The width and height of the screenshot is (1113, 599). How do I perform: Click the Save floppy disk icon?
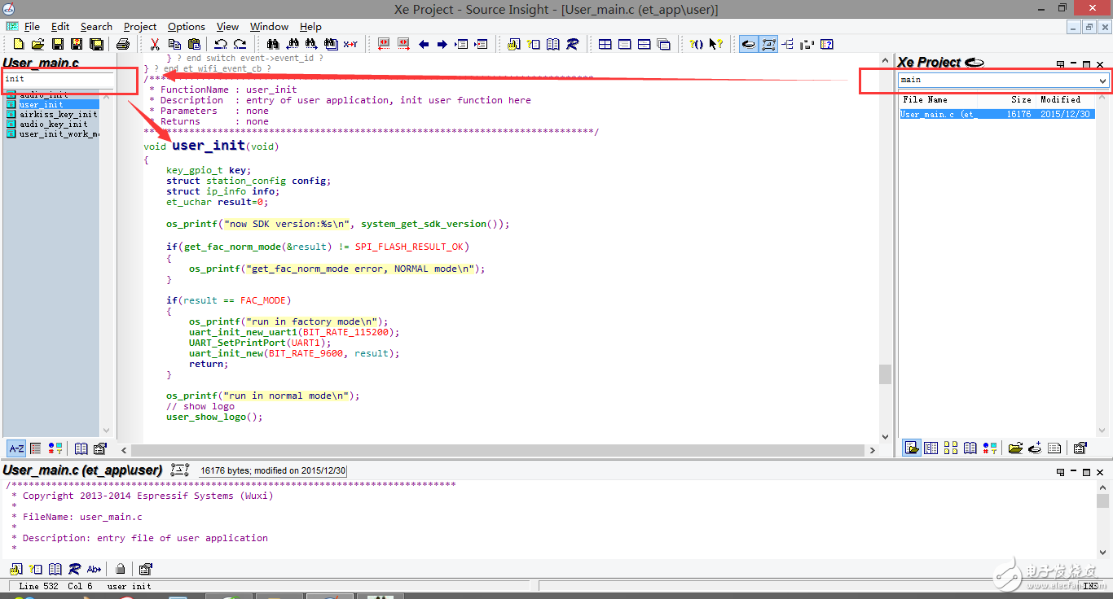click(58, 44)
